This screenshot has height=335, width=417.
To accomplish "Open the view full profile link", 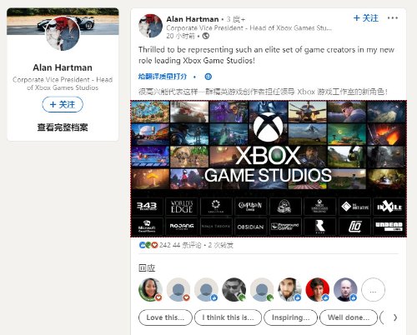I will pos(63,127).
